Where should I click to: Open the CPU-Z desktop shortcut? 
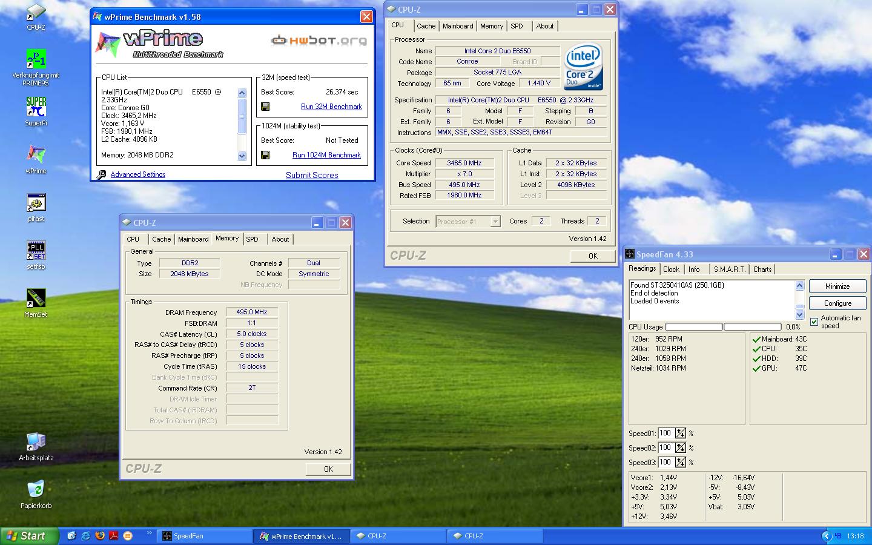[36, 16]
